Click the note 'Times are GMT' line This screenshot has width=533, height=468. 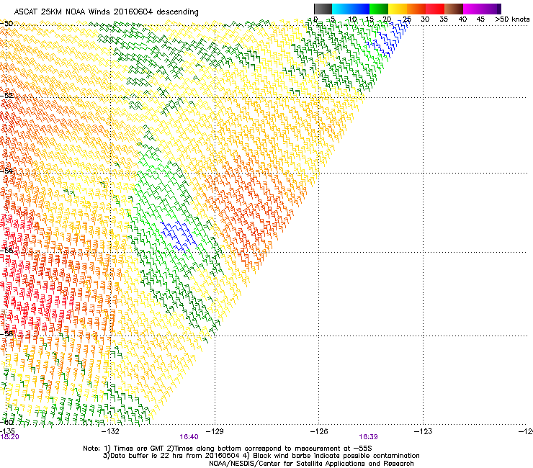tap(228, 449)
